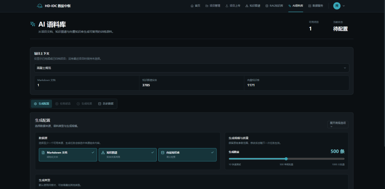Click the upload icon beside 项目上传

(x=227, y=6)
